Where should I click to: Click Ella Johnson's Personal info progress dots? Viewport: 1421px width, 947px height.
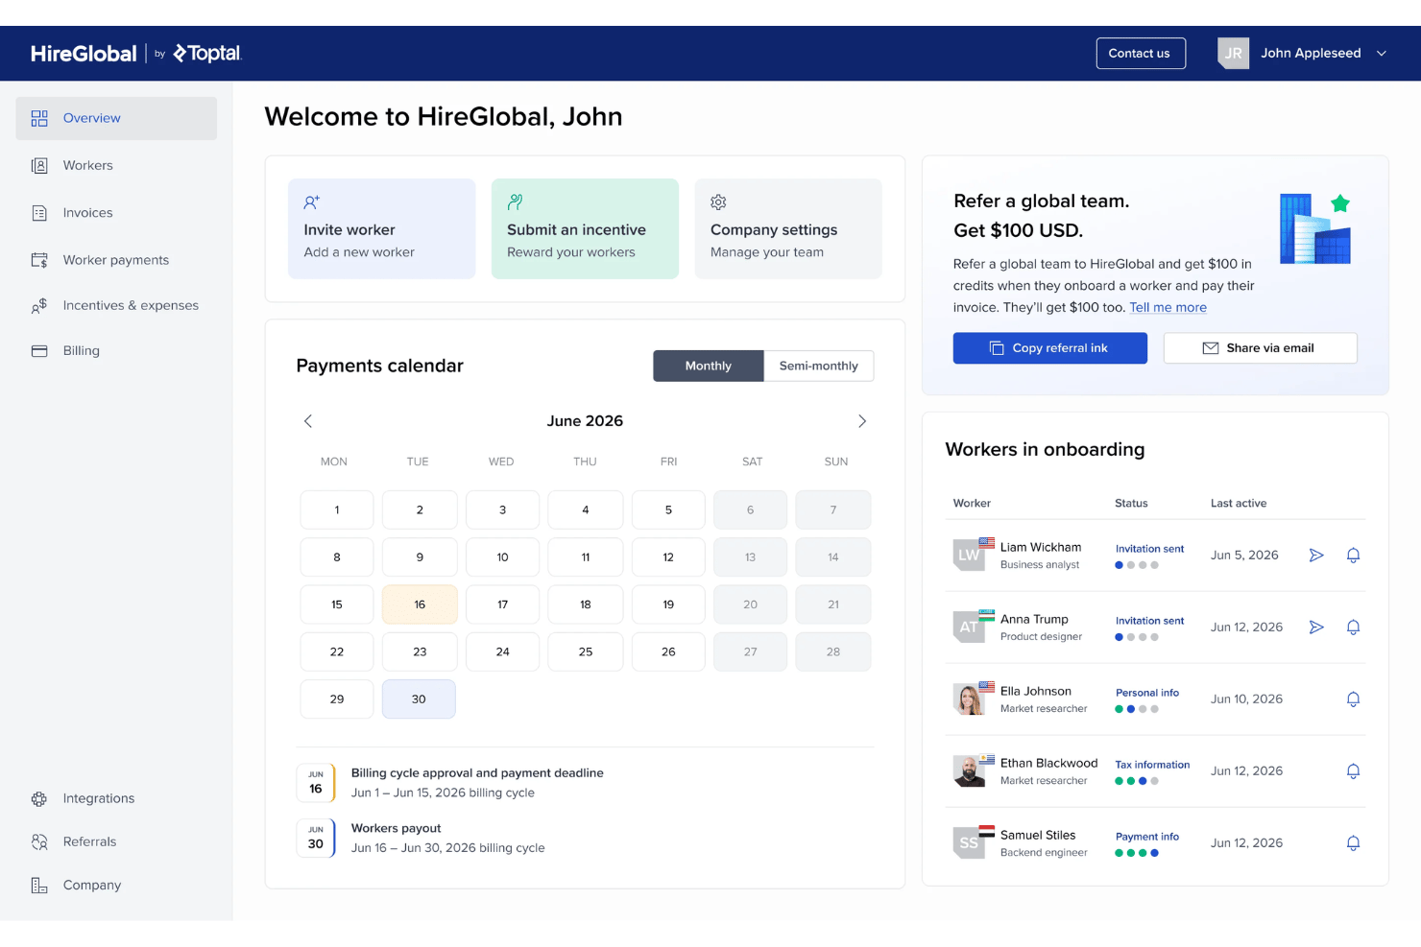1137,709
